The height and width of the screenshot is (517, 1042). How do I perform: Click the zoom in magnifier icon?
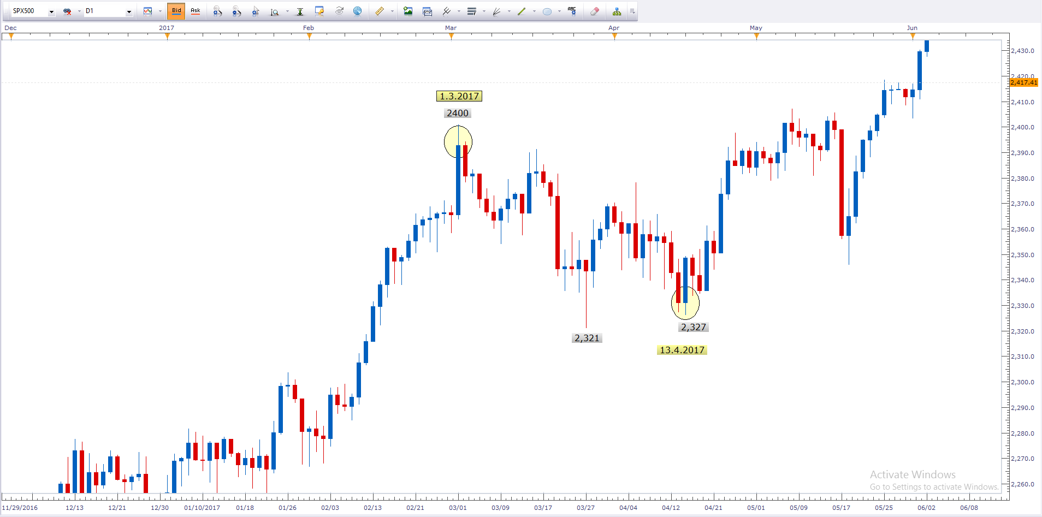click(217, 11)
